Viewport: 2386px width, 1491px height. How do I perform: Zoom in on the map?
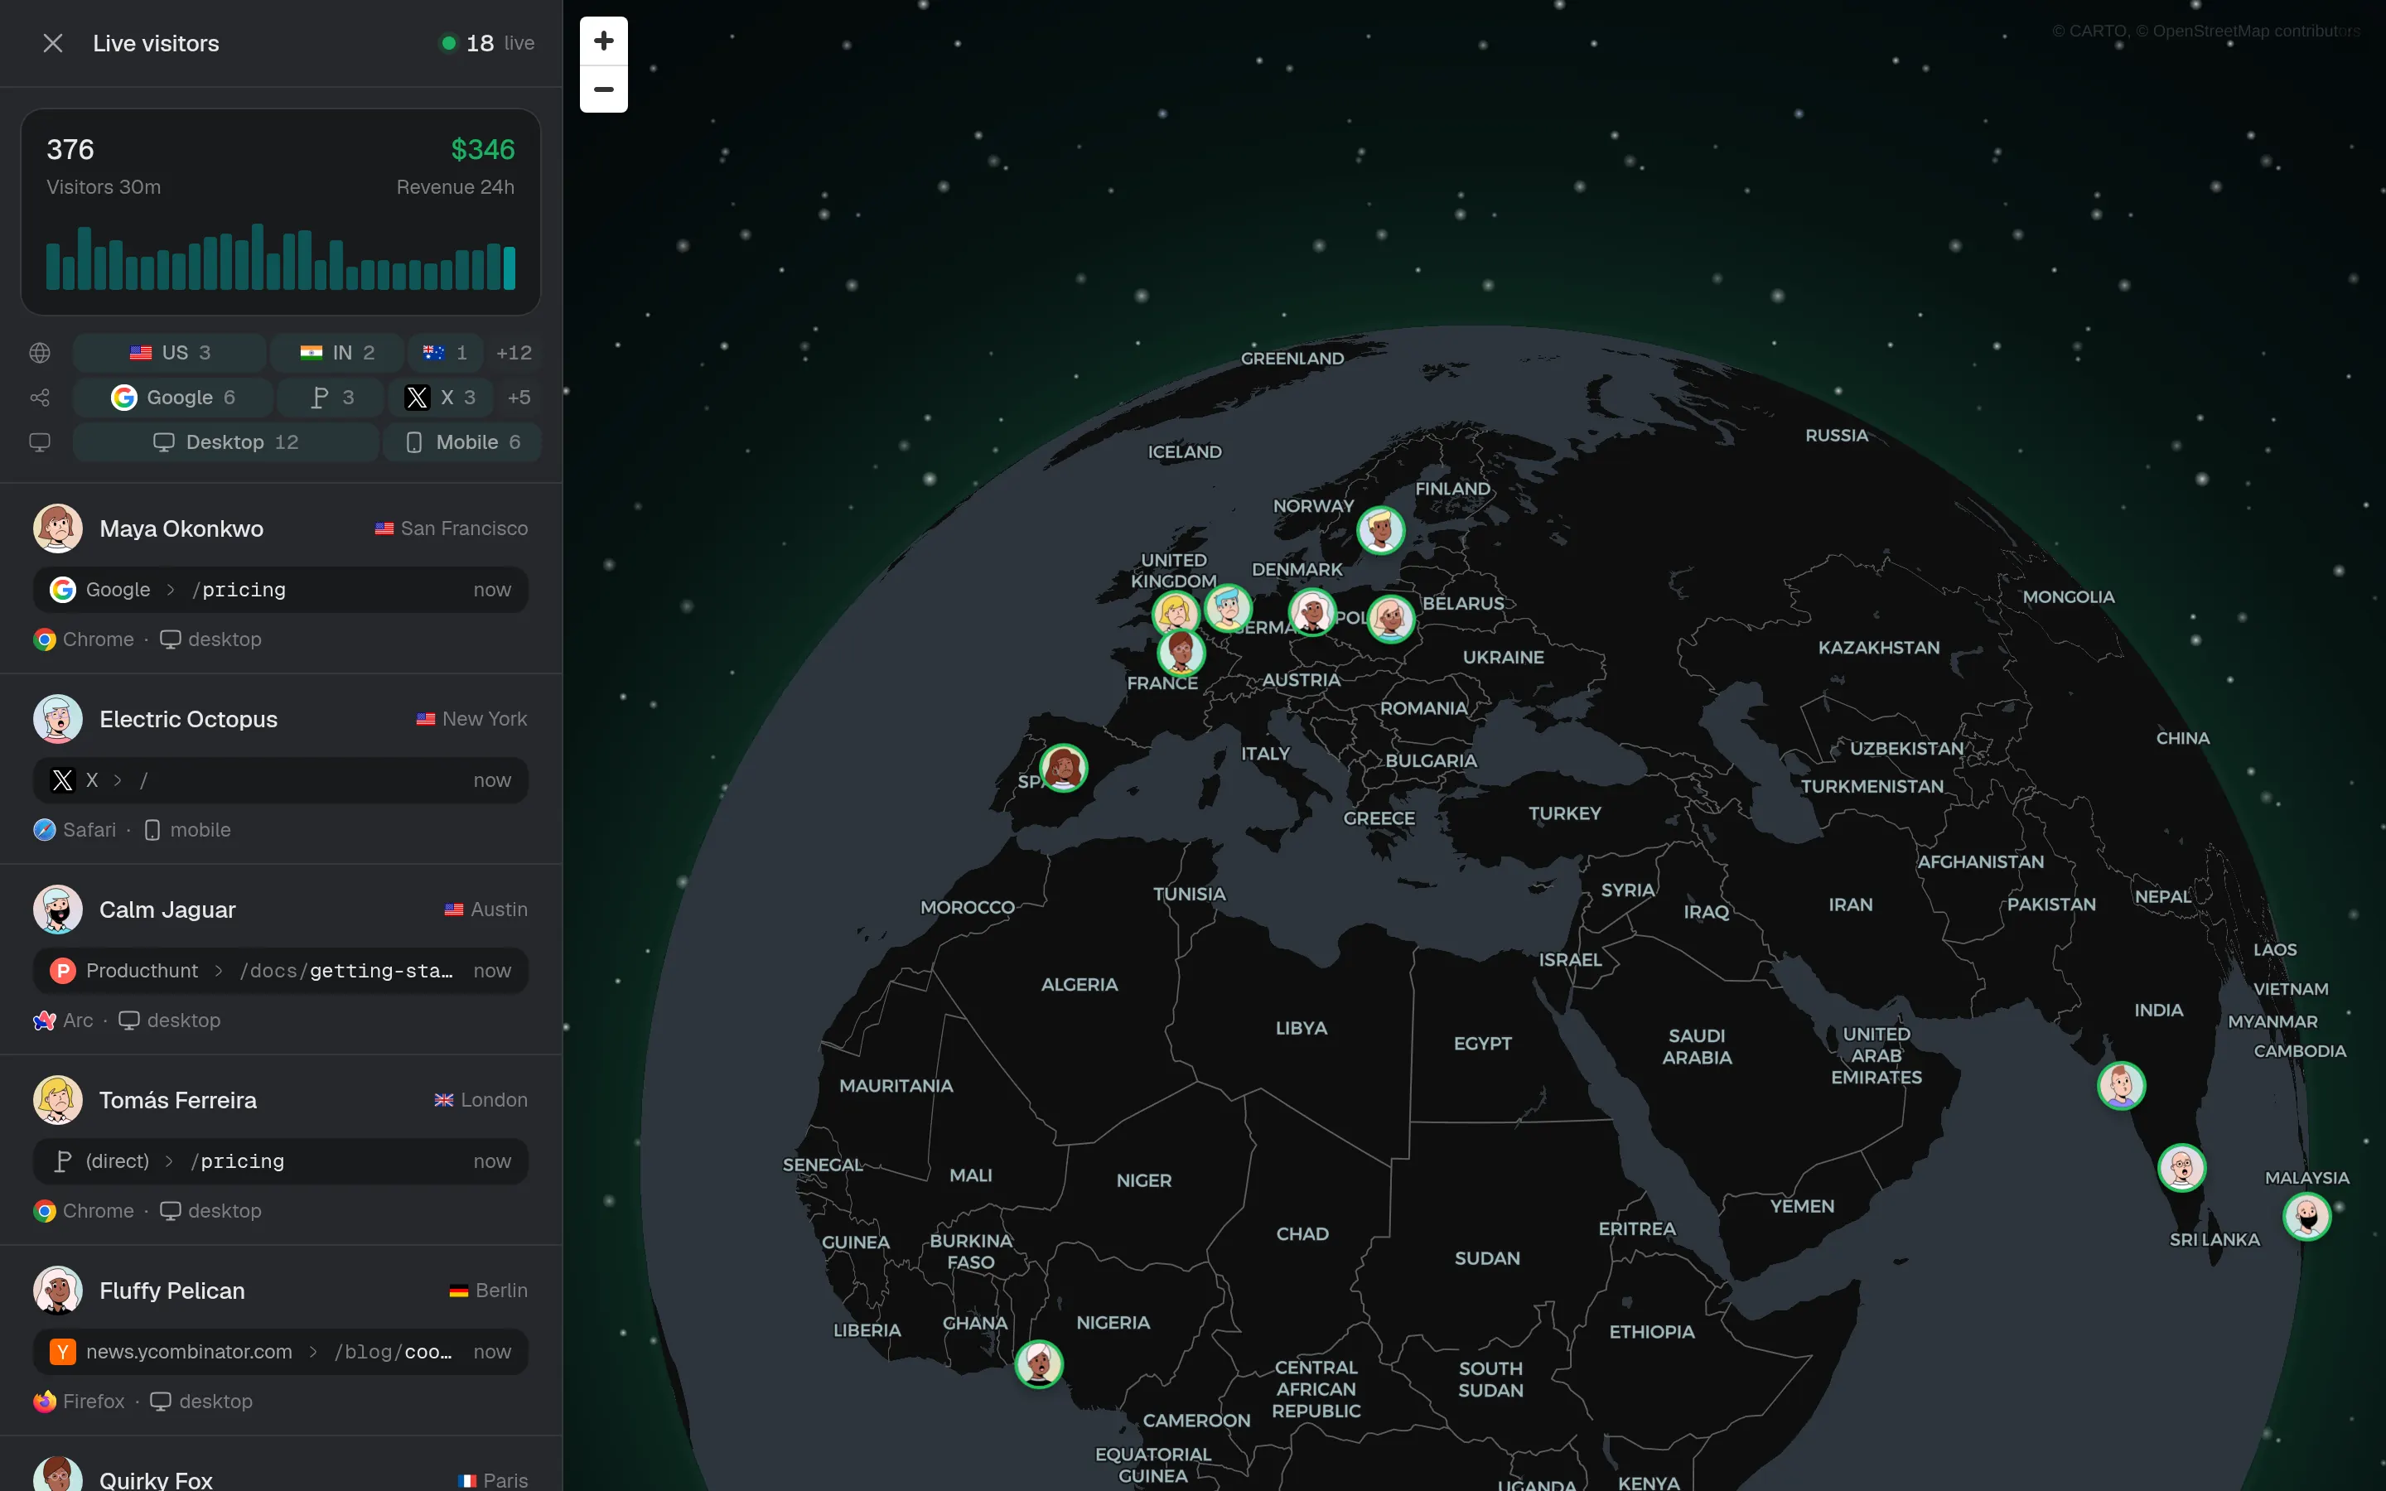pos(603,41)
